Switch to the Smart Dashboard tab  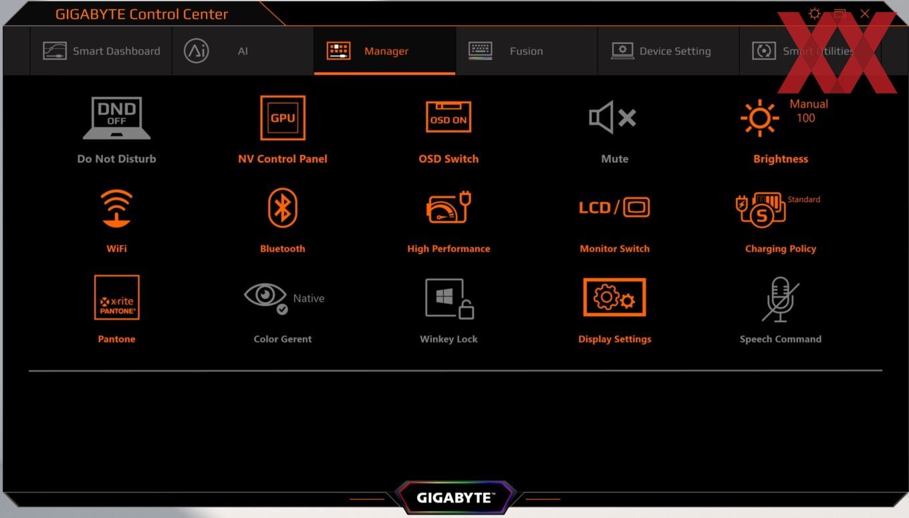coord(102,51)
